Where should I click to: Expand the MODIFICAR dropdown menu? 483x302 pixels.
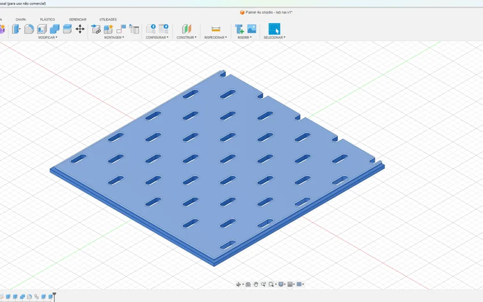click(47, 37)
